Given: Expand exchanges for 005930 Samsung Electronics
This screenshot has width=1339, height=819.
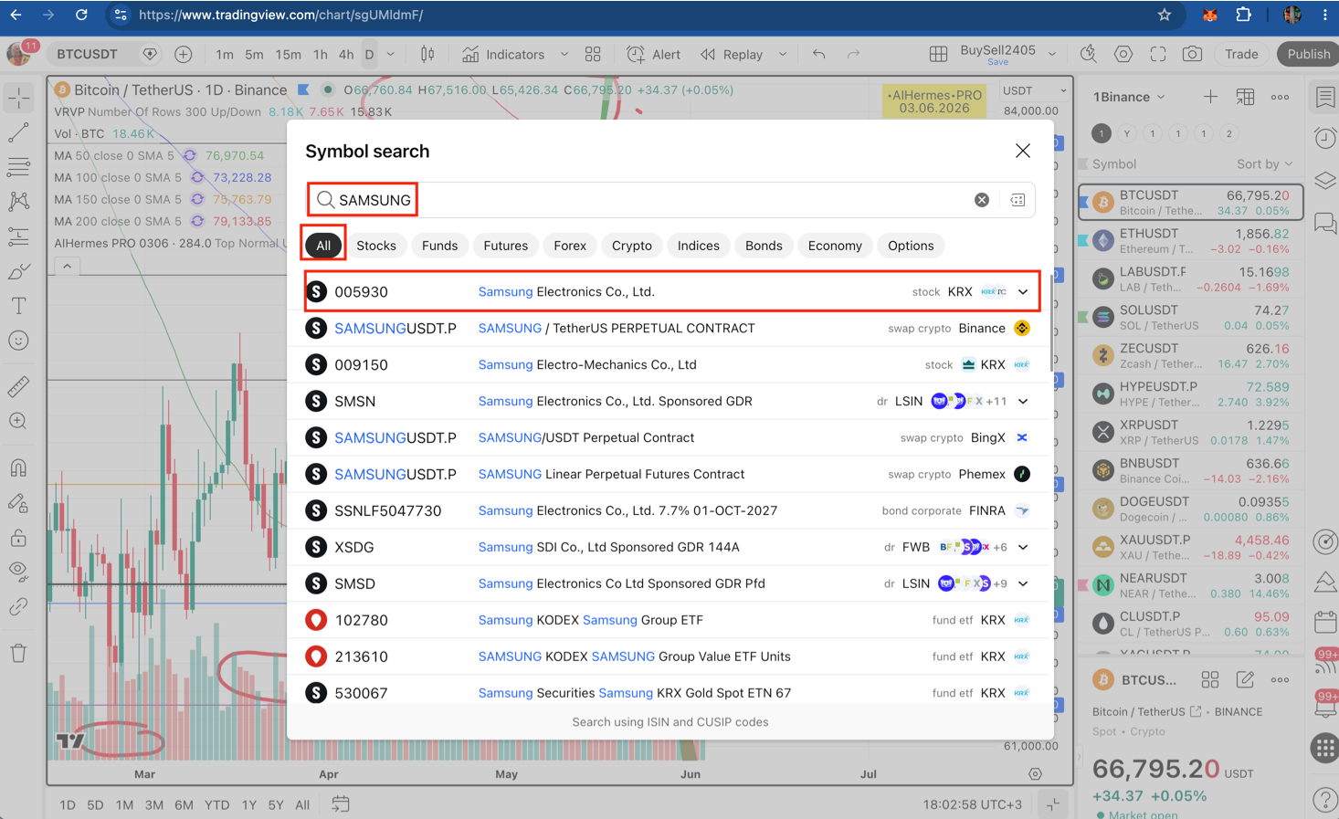Looking at the screenshot, I should tap(1023, 292).
